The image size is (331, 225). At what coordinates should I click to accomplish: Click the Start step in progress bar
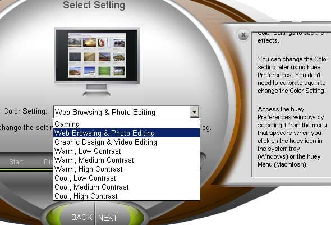coord(16,162)
